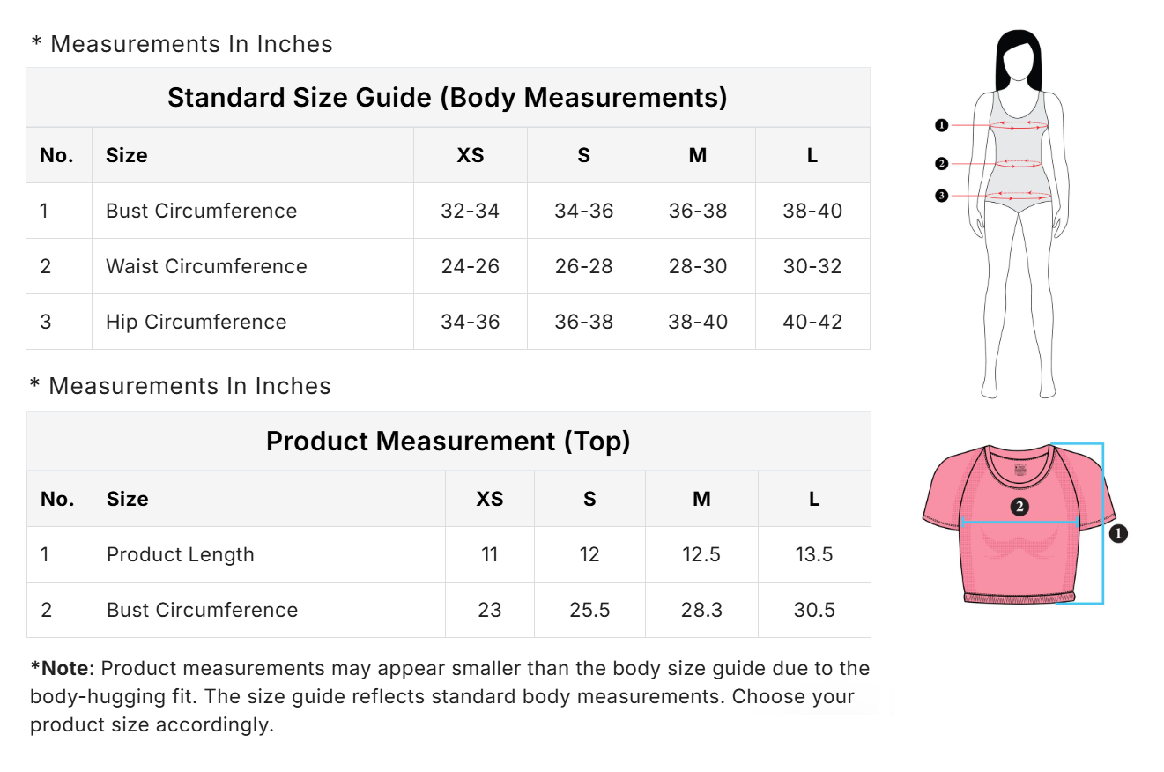Click length marker 1 beside the pink top
The height and width of the screenshot is (772, 1164).
click(x=1118, y=533)
